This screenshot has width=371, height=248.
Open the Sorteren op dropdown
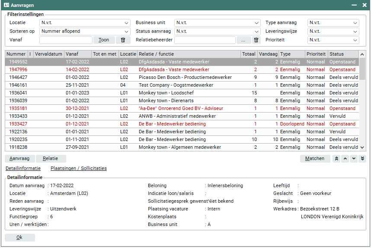(126, 31)
